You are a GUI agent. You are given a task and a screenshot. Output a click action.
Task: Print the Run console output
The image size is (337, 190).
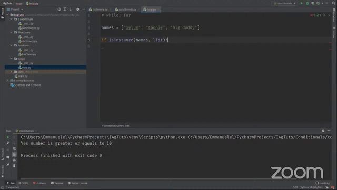14,160
